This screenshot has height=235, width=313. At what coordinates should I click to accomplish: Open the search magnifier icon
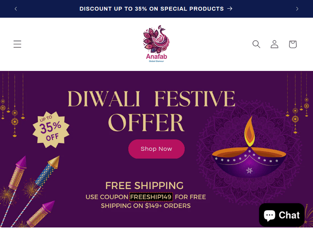click(256, 44)
